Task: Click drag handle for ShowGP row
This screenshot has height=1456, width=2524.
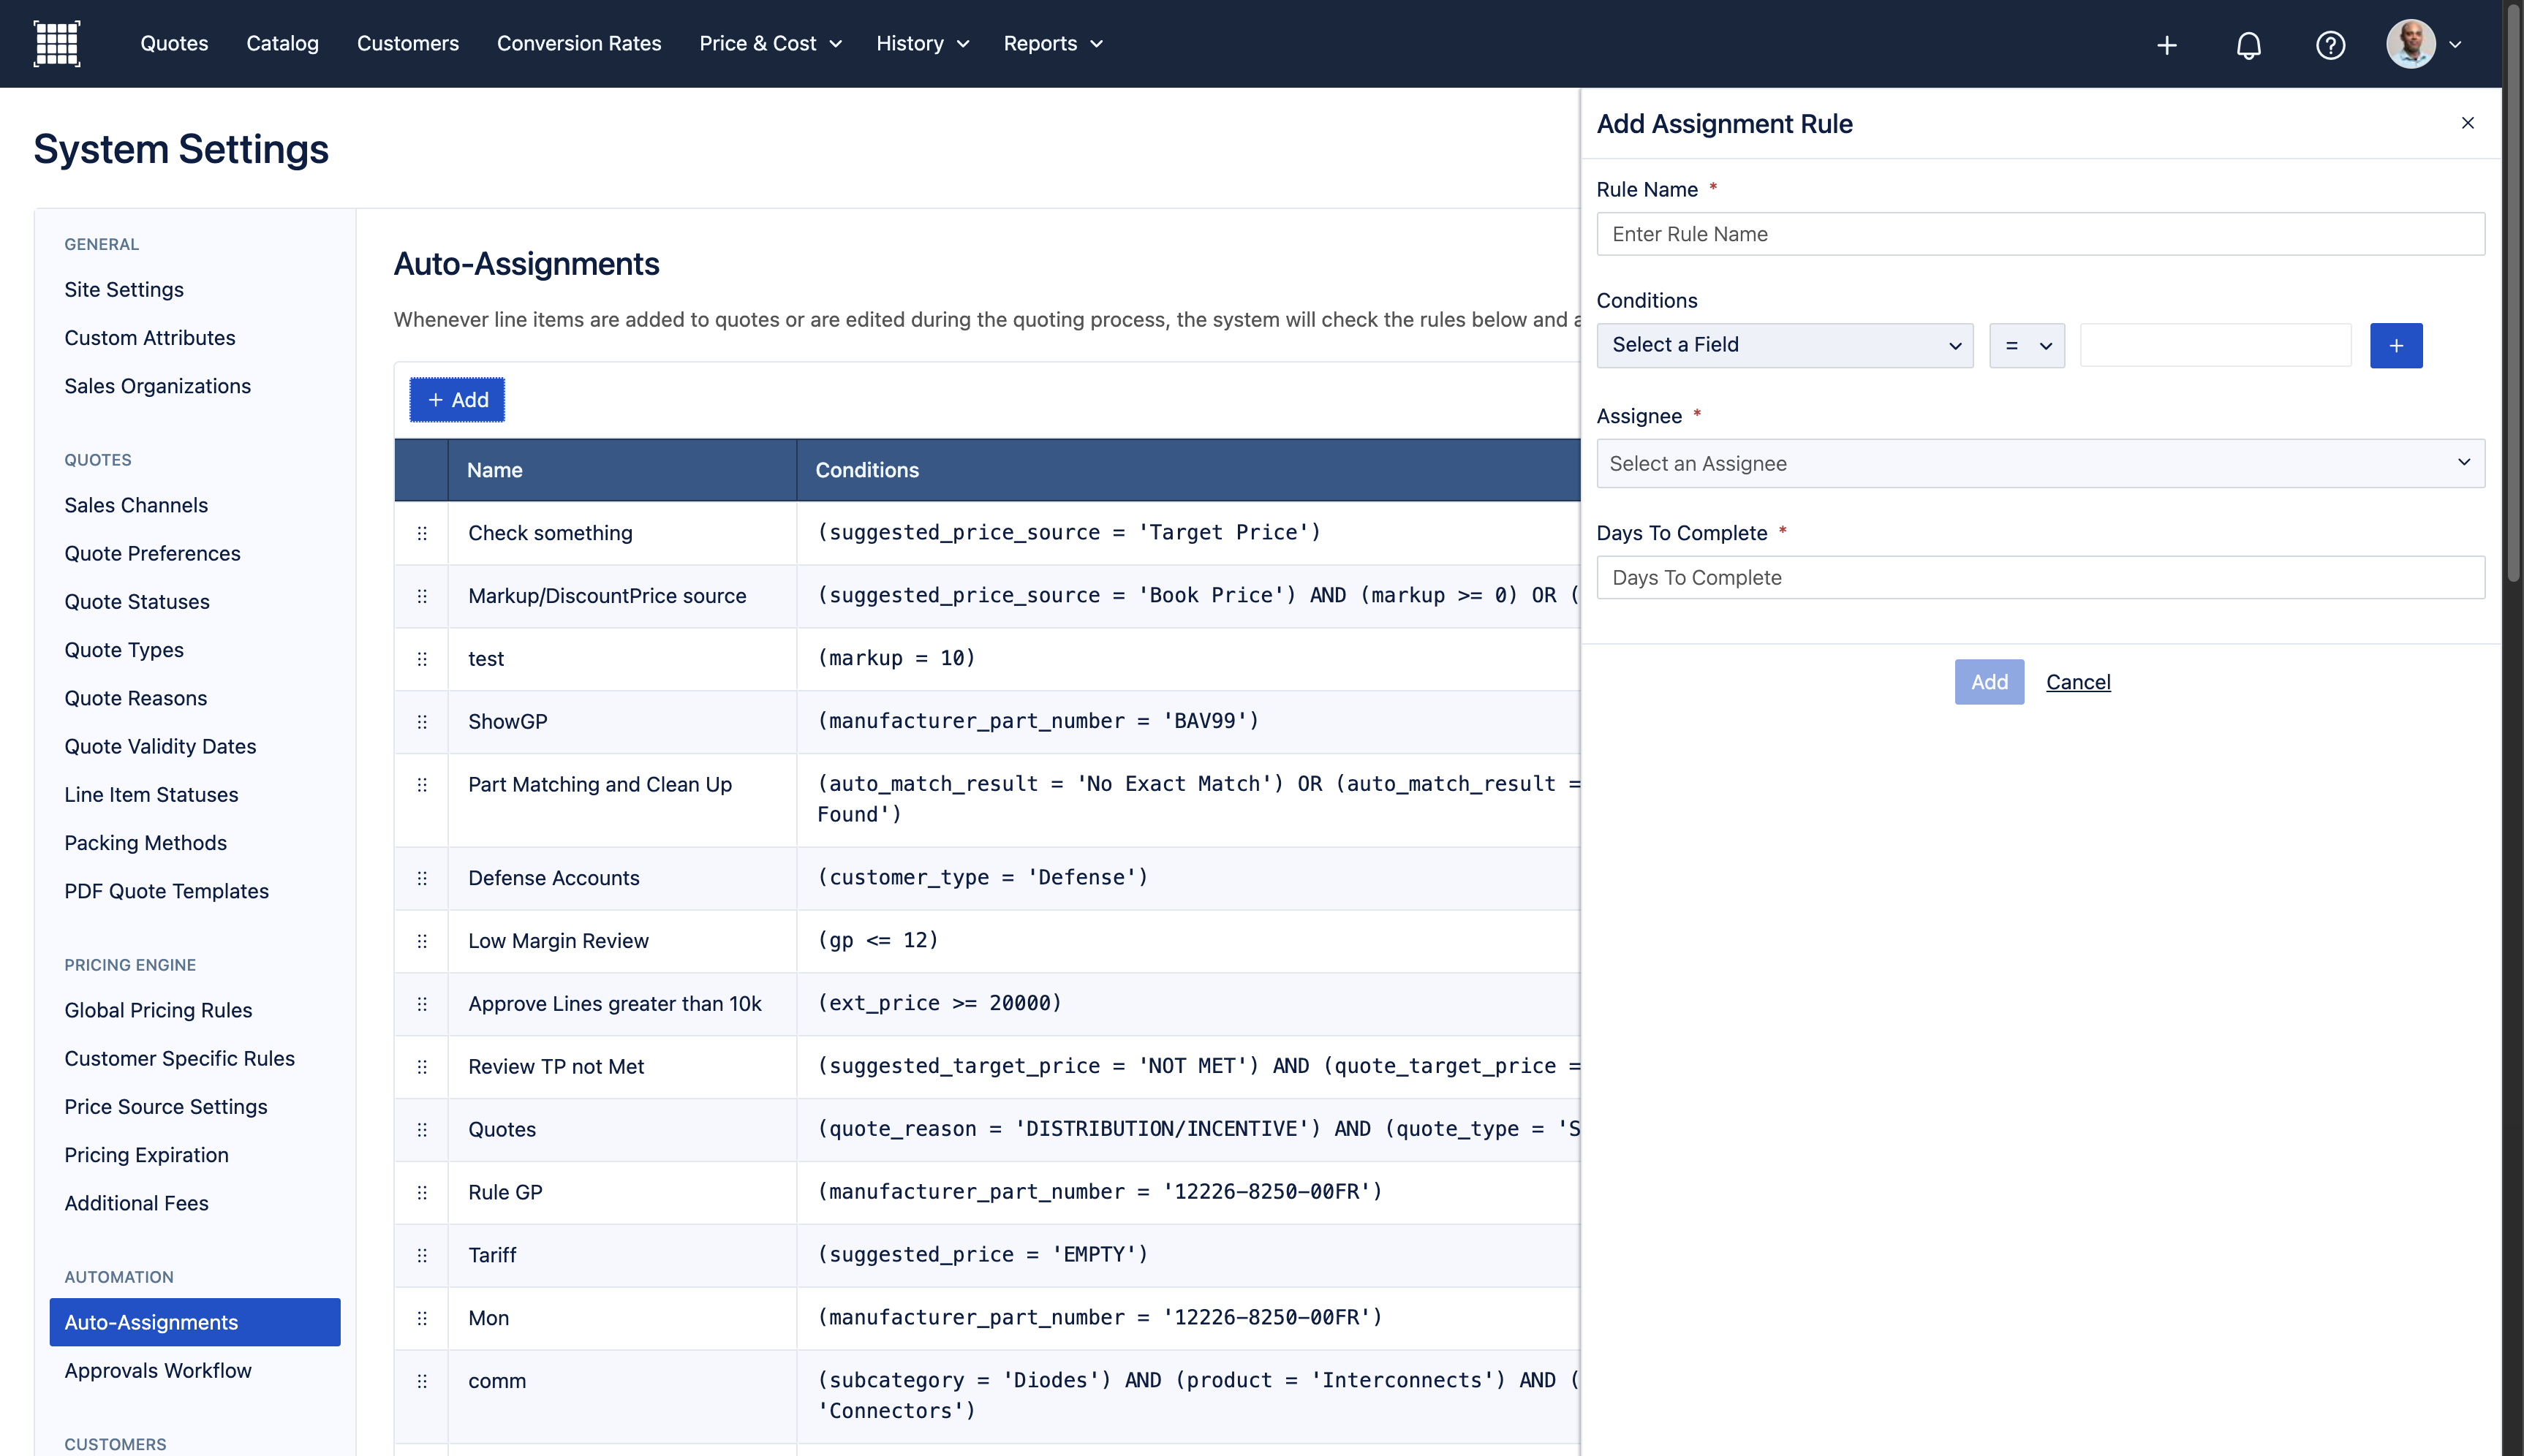Action: coord(422,722)
